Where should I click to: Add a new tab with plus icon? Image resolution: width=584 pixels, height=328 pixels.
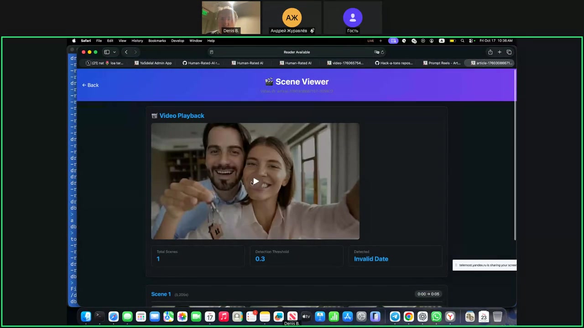coord(500,52)
